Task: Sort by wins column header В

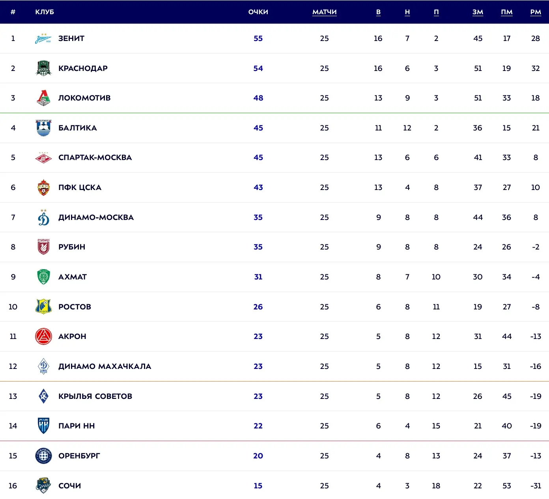Action: (378, 12)
